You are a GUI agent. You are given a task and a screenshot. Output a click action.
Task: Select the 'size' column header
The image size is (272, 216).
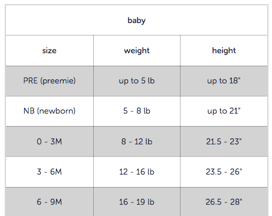(50, 50)
